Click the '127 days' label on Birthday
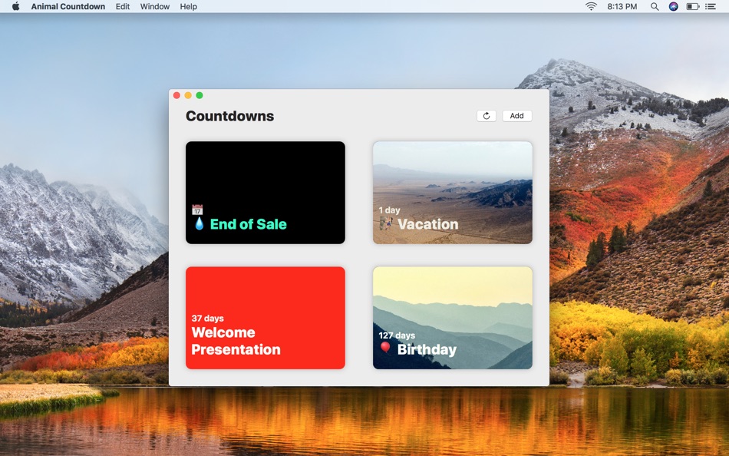 [397, 335]
